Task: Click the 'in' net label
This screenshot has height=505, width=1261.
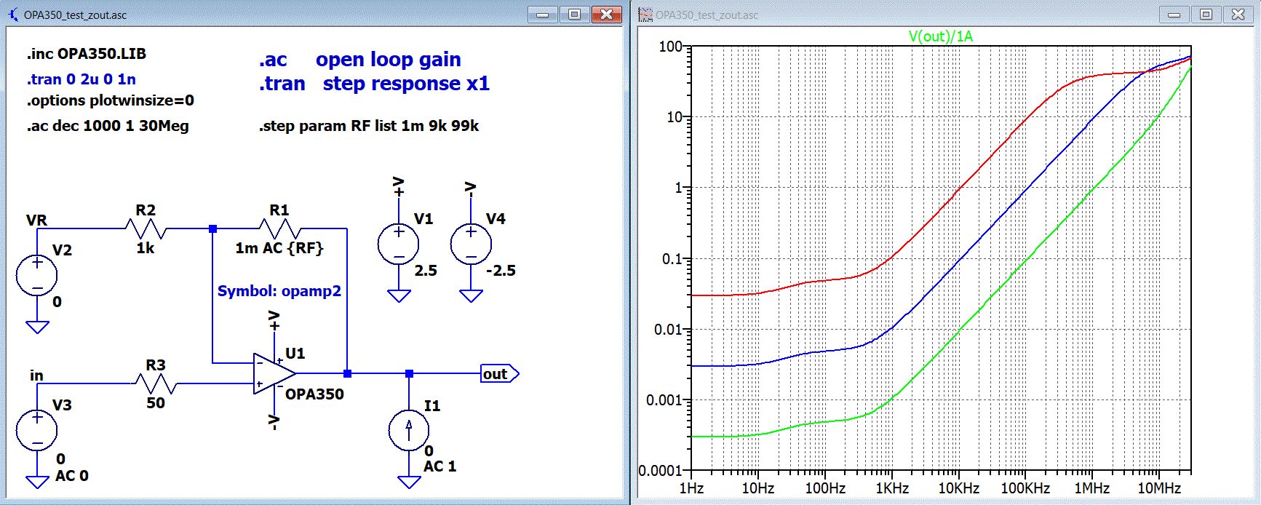Action: coord(36,376)
